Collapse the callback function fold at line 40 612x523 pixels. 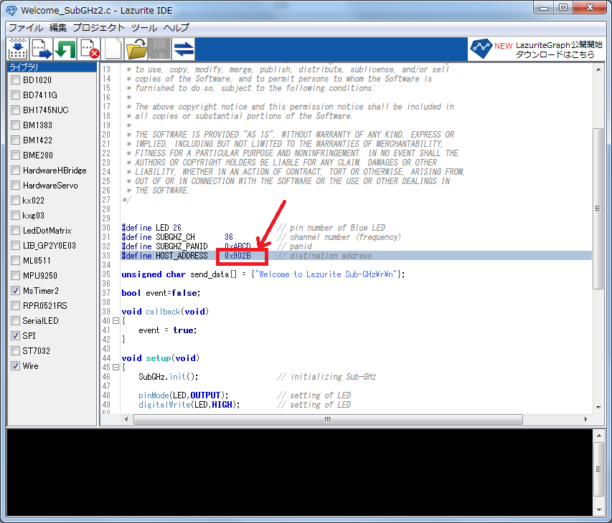[x=116, y=321]
